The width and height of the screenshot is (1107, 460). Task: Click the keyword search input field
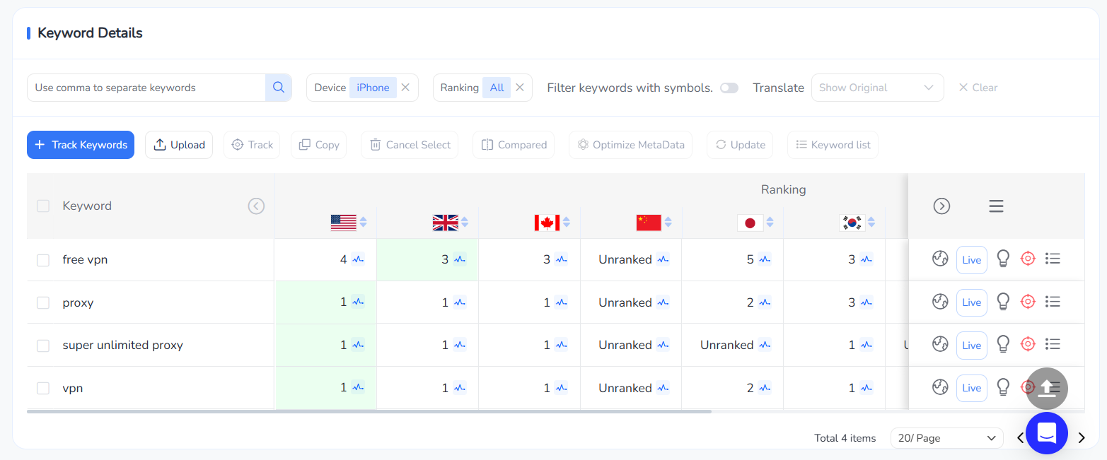click(146, 88)
